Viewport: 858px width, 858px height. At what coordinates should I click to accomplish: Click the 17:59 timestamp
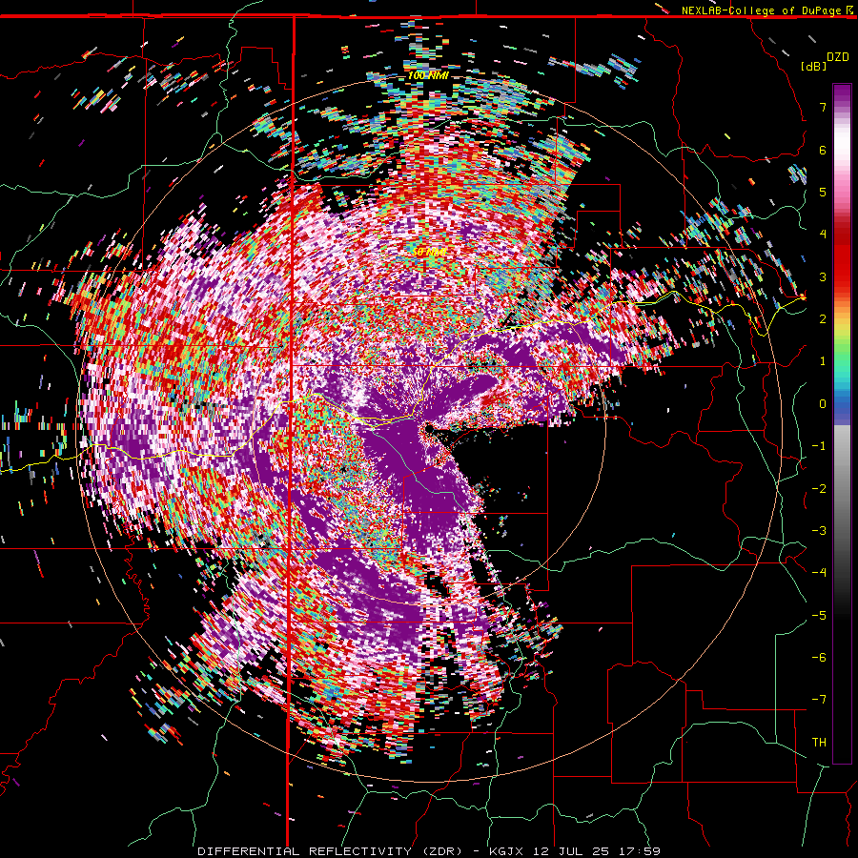pos(639,851)
